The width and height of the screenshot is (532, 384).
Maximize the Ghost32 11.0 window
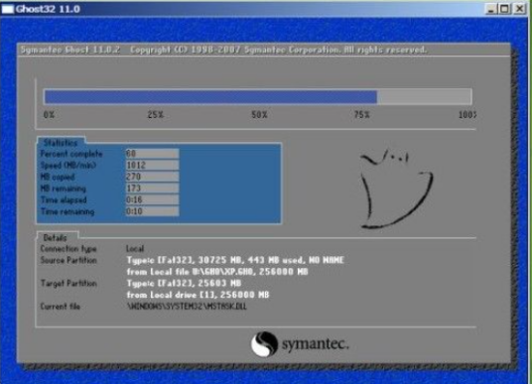[x=504, y=9]
